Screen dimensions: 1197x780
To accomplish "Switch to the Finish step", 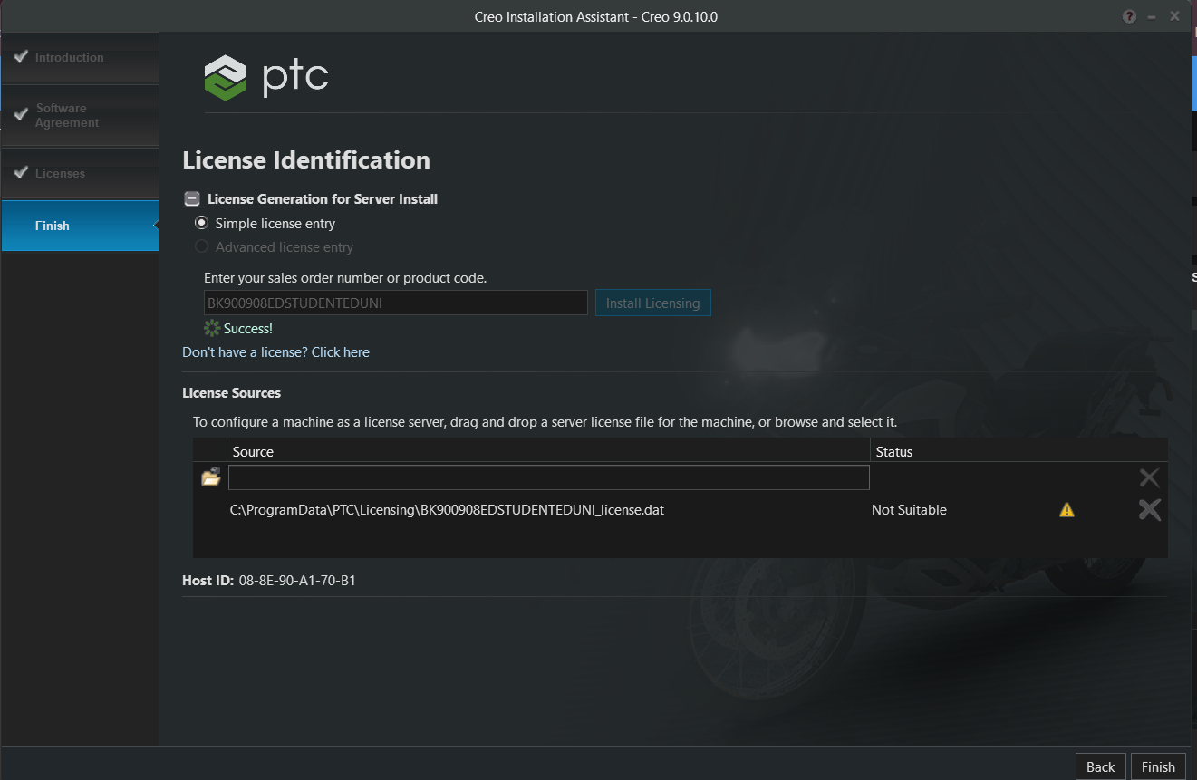I will pyautogui.click(x=52, y=226).
